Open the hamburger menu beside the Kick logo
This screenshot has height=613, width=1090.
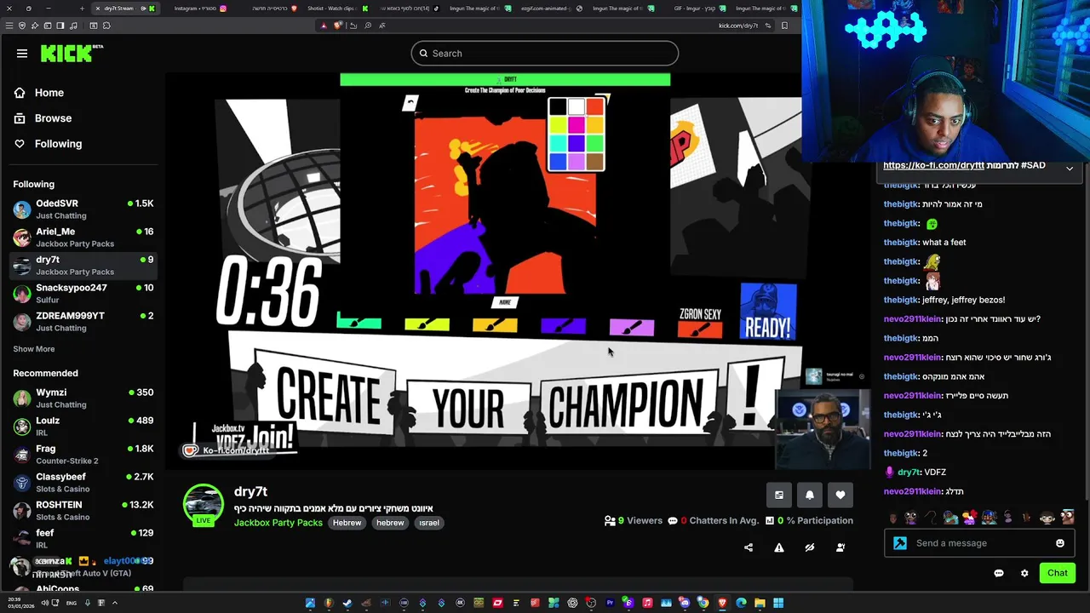(22, 54)
